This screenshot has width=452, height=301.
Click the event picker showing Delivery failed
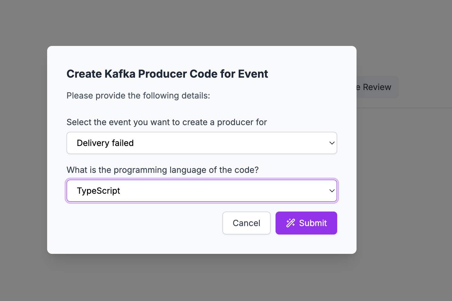[202, 143]
